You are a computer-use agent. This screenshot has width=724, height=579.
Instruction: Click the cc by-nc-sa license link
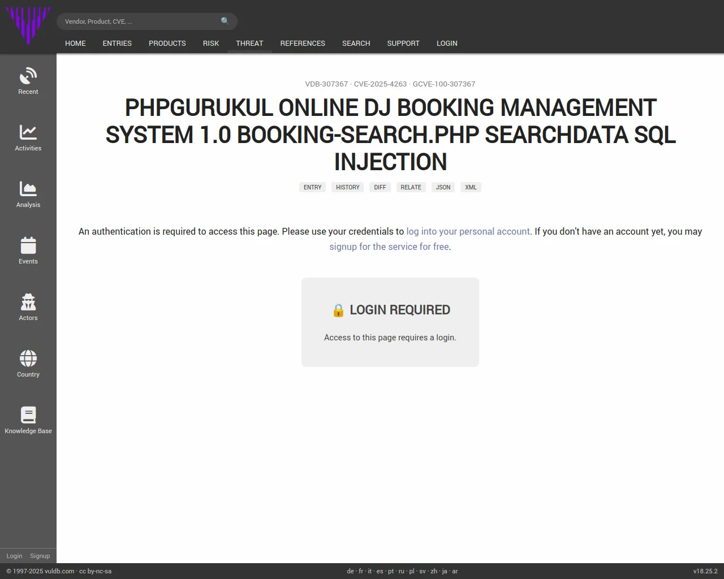[x=96, y=571]
